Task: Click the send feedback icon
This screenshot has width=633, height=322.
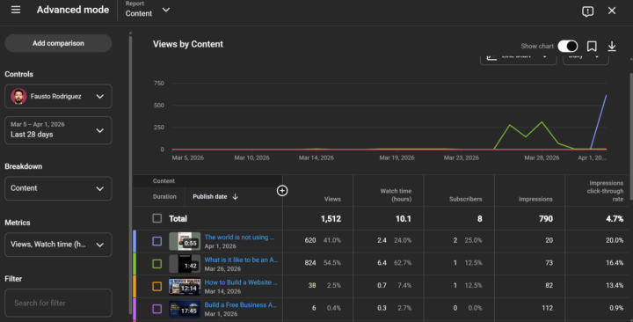Action: coord(587,11)
